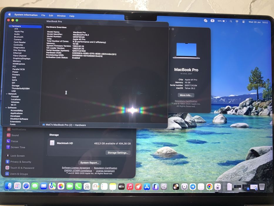Open Regulatory Certification link in System Settings

coord(105,168)
